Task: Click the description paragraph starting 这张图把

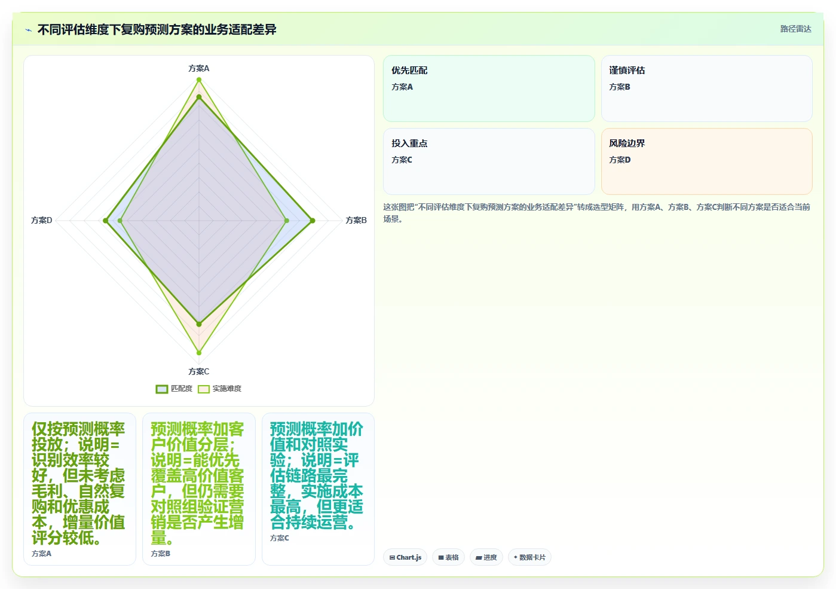Action: coord(598,213)
